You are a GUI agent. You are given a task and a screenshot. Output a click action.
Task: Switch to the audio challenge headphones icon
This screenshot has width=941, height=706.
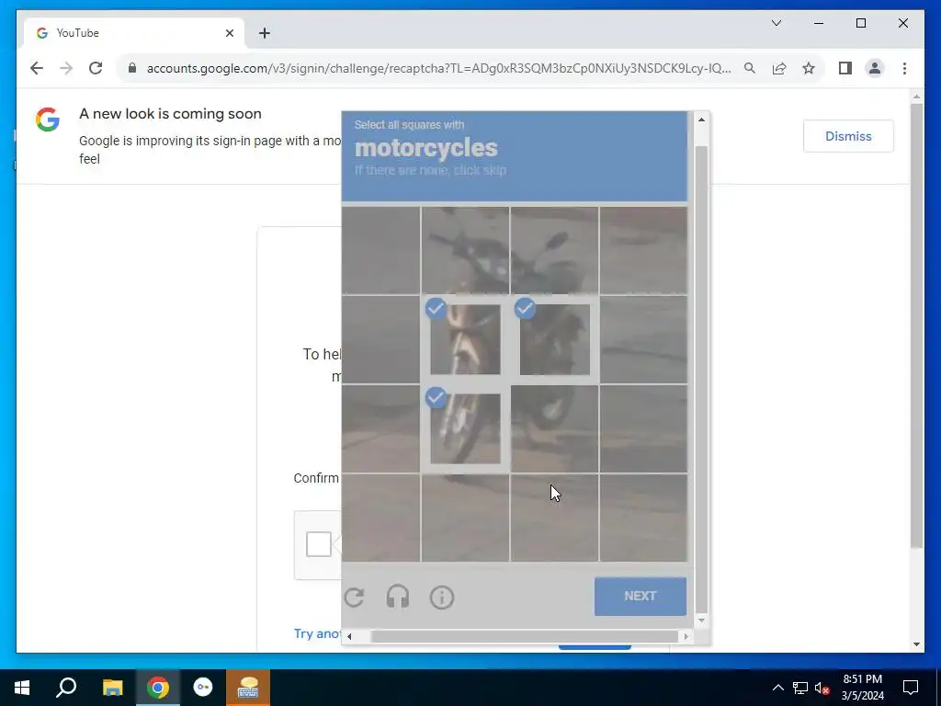tap(398, 598)
